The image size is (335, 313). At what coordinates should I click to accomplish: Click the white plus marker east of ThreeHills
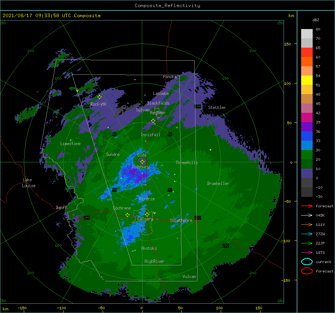210,150
